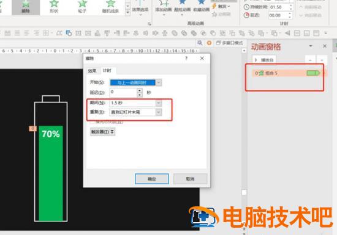Click the vertical scrollbar up arrow
Screen dimensions: 337x235
pyautogui.click(x=244, y=51)
